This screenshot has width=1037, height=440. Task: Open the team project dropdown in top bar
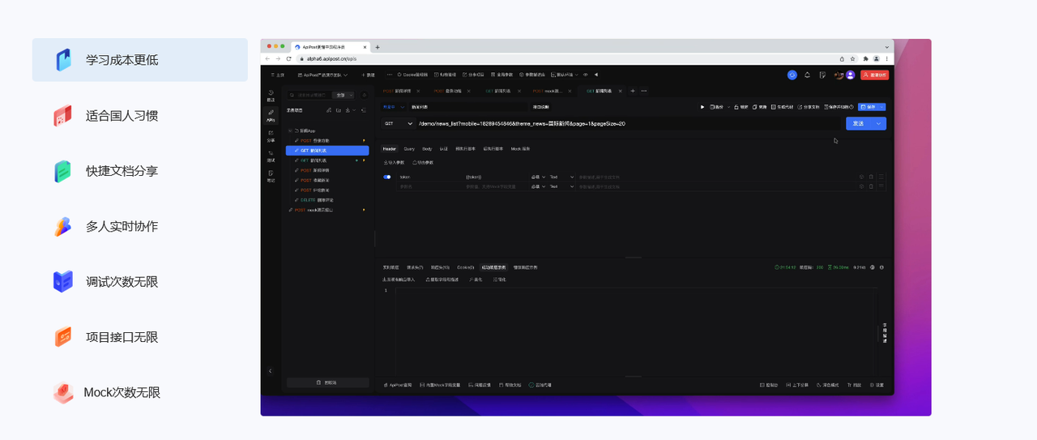[x=322, y=75]
